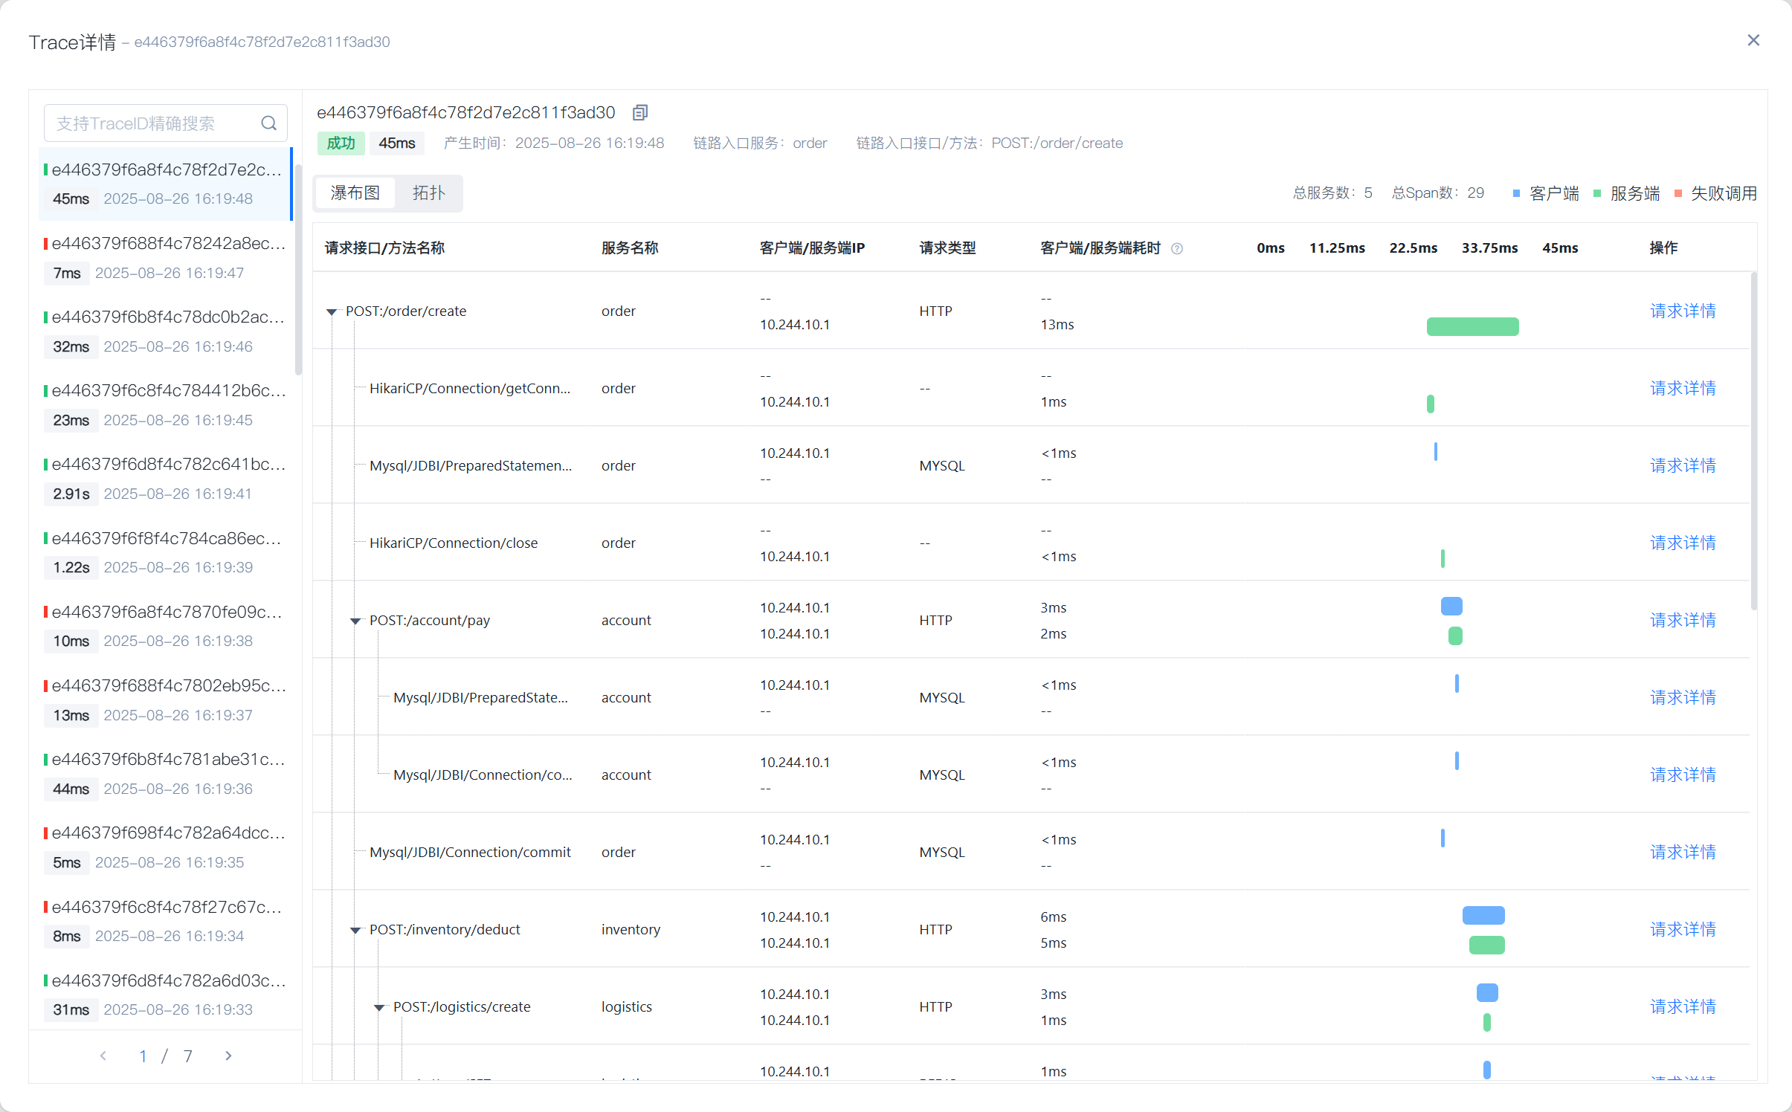Open 请求详情 for Mysql/JDBI/Connection/commit

click(1682, 853)
